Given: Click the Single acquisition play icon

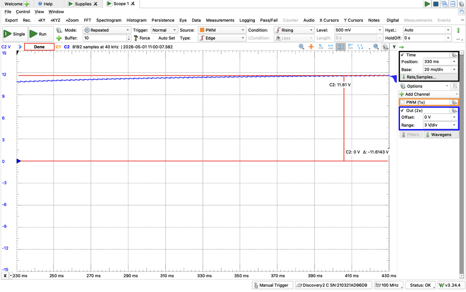Looking at the screenshot, I should click(x=7, y=34).
